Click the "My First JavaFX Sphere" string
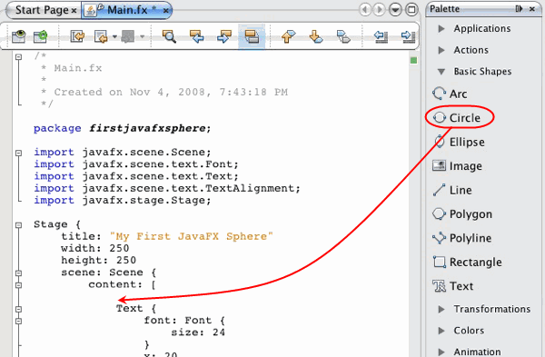The width and height of the screenshot is (545, 357). point(191,236)
